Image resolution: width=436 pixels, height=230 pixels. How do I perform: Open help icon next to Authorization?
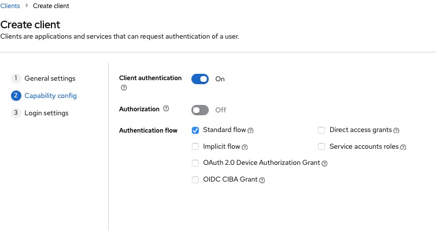[x=166, y=108]
